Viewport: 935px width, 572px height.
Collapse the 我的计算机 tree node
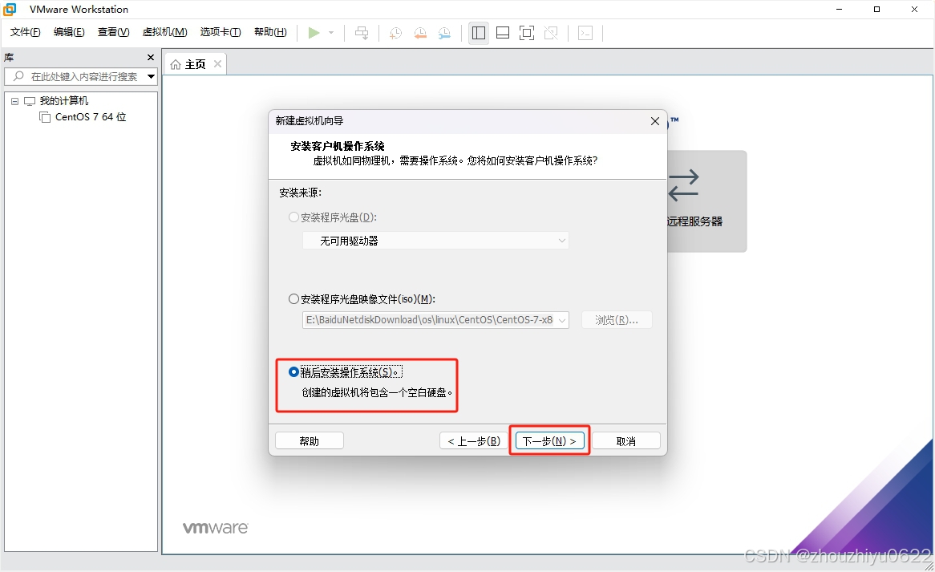pos(15,101)
